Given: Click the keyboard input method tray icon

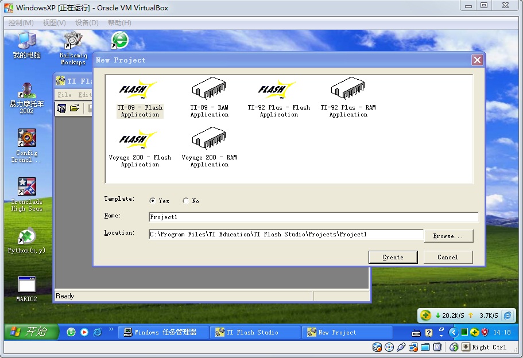Looking at the screenshot, I should pos(416,333).
